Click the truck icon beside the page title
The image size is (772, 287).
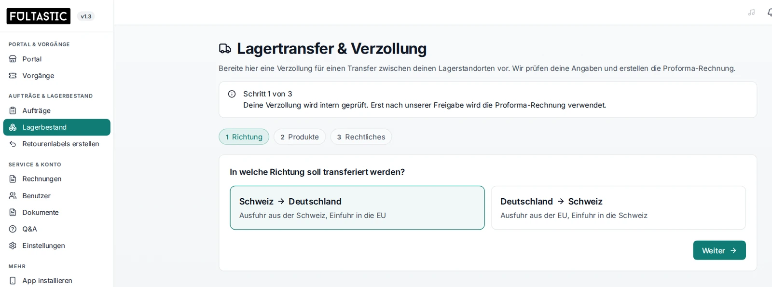coord(225,48)
